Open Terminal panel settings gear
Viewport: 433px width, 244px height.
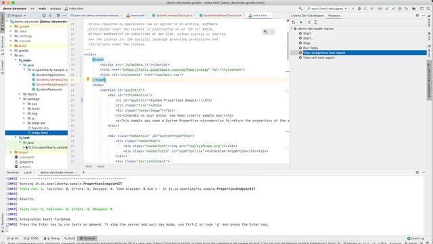[x=417, y=172]
